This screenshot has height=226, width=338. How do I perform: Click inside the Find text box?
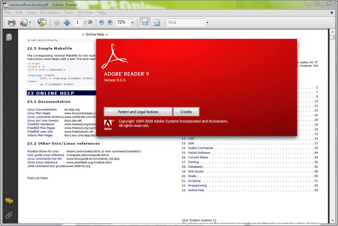(185, 22)
